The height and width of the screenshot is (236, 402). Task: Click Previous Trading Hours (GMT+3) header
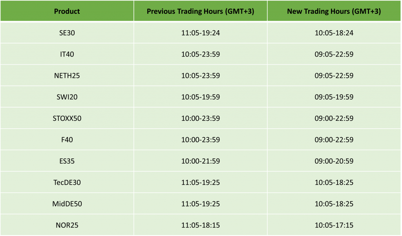pyautogui.click(x=200, y=11)
